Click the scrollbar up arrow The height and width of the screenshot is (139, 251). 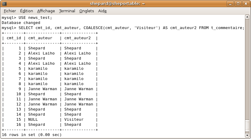click(x=247, y=17)
